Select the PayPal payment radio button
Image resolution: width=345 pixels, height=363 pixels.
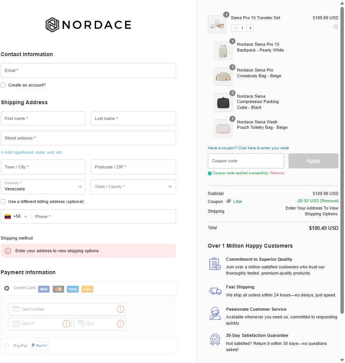coord(7,346)
